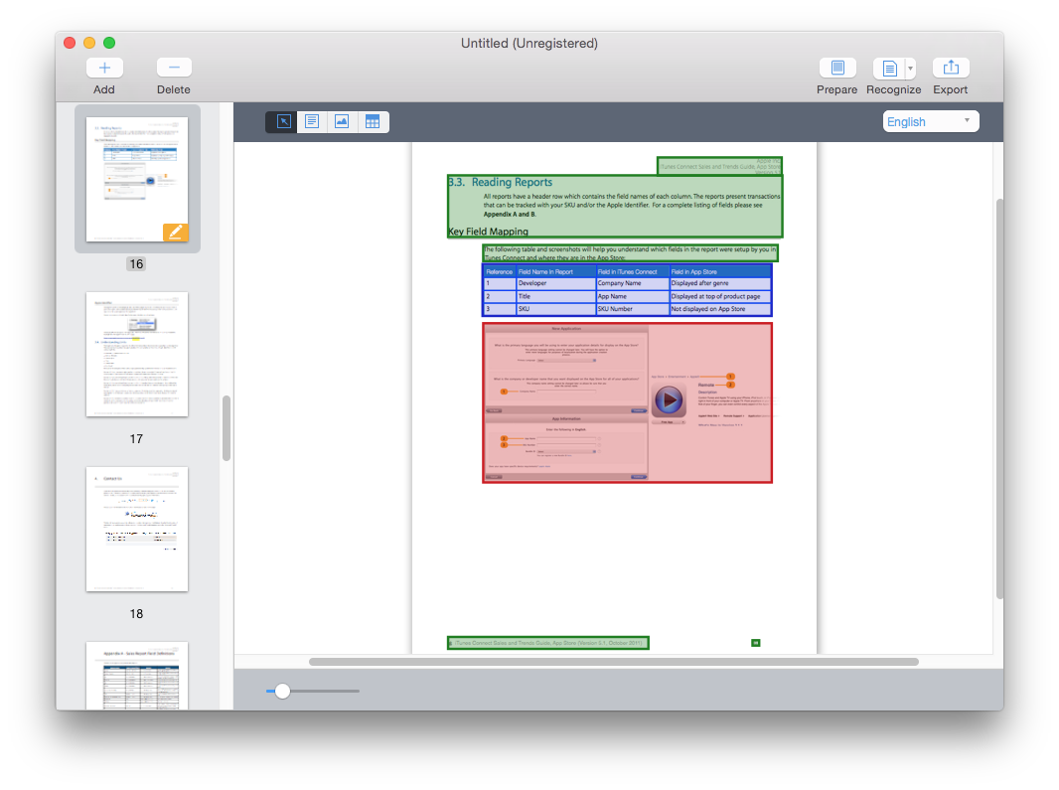The image size is (1059, 790).
Task: Click the "18" page number label
Action: tap(136, 614)
